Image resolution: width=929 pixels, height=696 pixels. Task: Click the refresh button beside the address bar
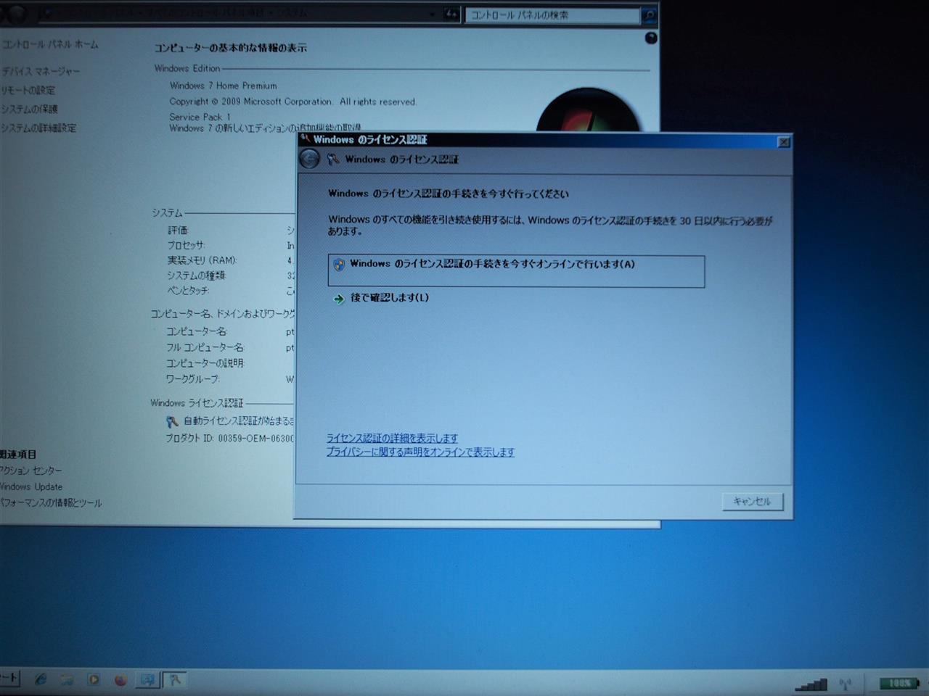[451, 14]
